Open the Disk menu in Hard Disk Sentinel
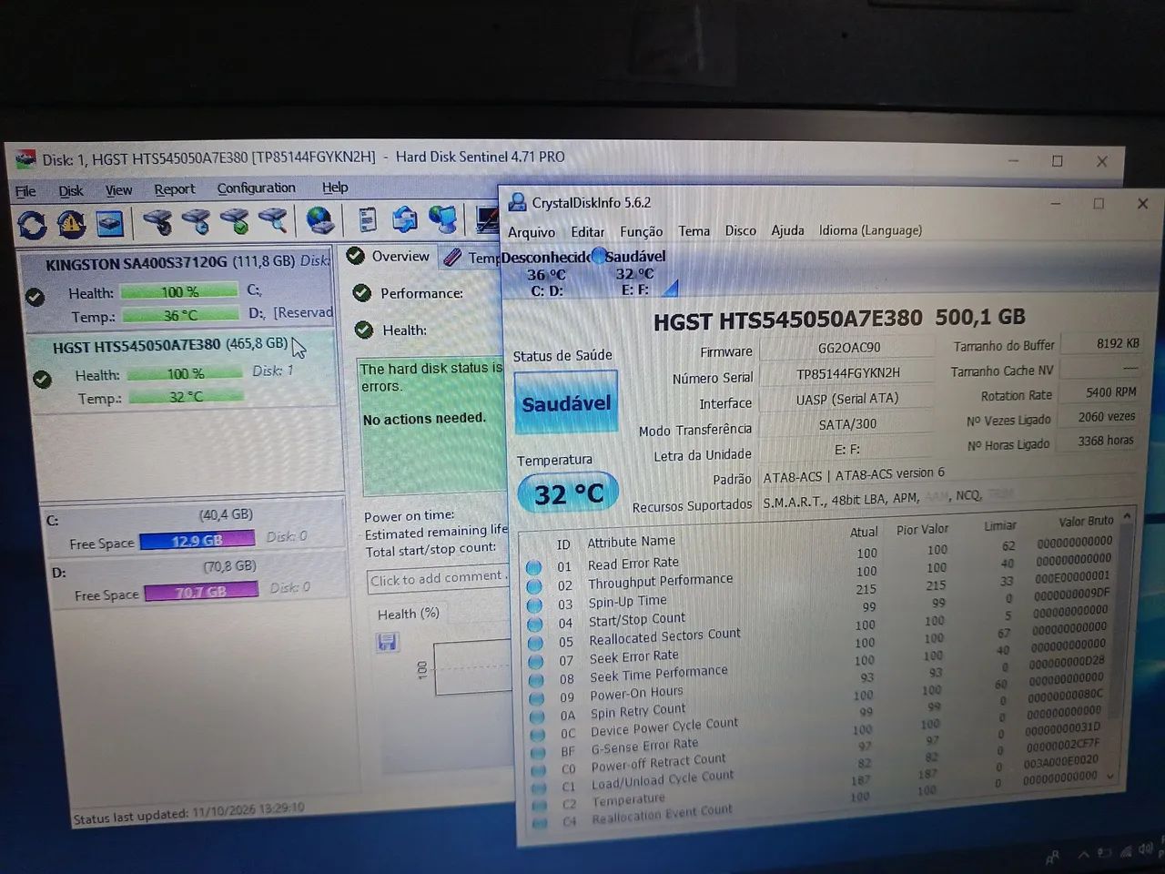 point(71,190)
